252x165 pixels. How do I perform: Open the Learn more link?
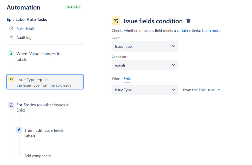pyautogui.click(x=211, y=31)
